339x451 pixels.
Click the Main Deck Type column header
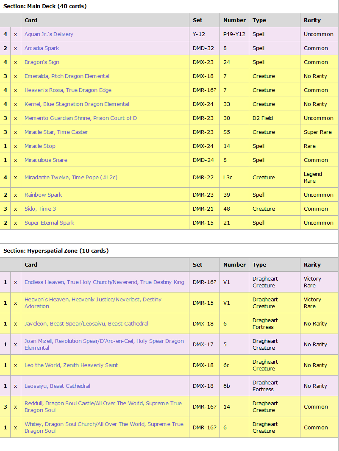click(x=275, y=20)
